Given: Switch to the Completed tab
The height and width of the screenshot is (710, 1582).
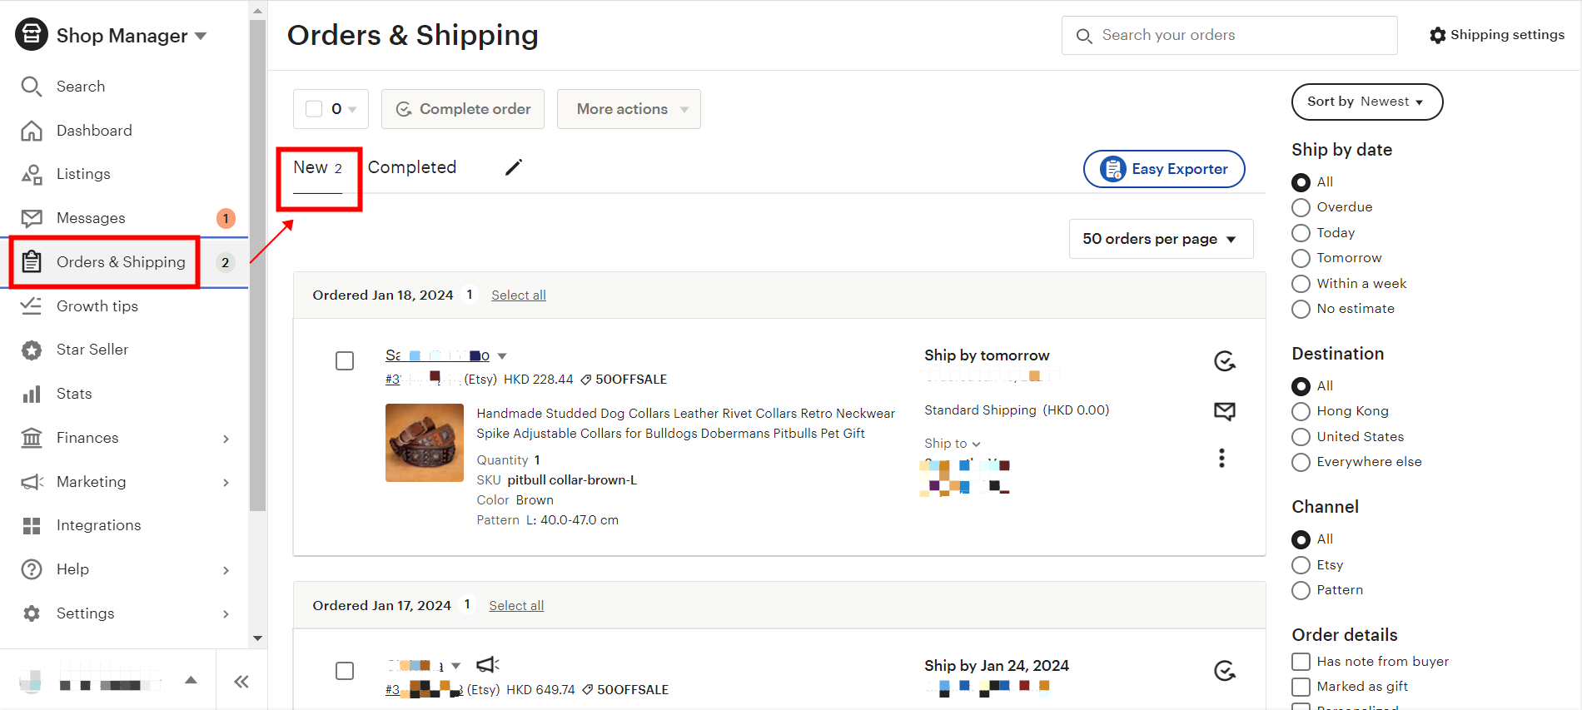Looking at the screenshot, I should click(412, 166).
